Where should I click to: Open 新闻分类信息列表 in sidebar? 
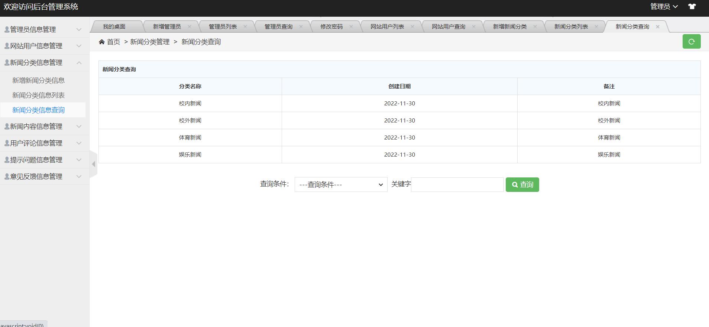tap(38, 95)
